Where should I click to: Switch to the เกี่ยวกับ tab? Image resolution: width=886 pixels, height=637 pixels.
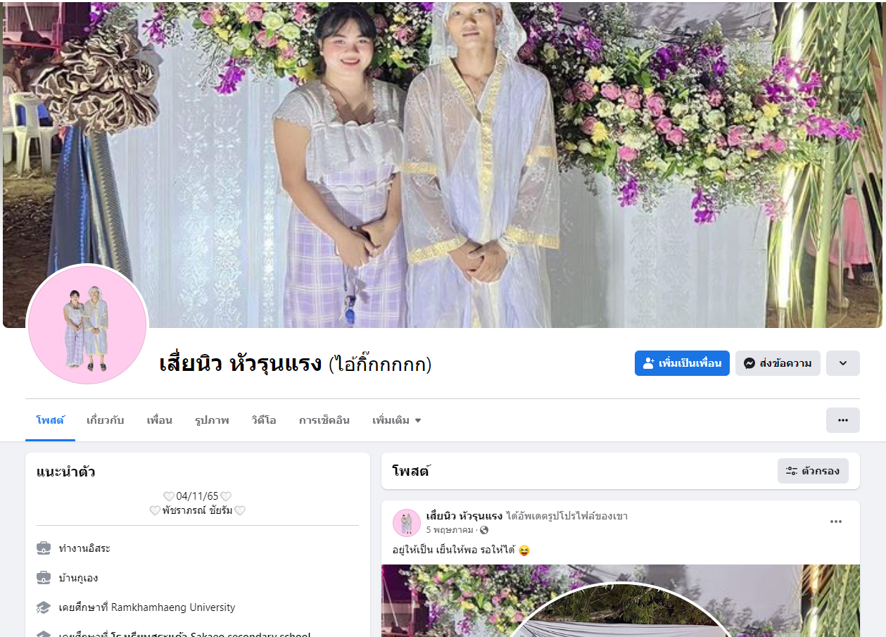coord(105,420)
